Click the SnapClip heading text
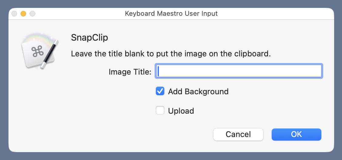 (x=89, y=38)
